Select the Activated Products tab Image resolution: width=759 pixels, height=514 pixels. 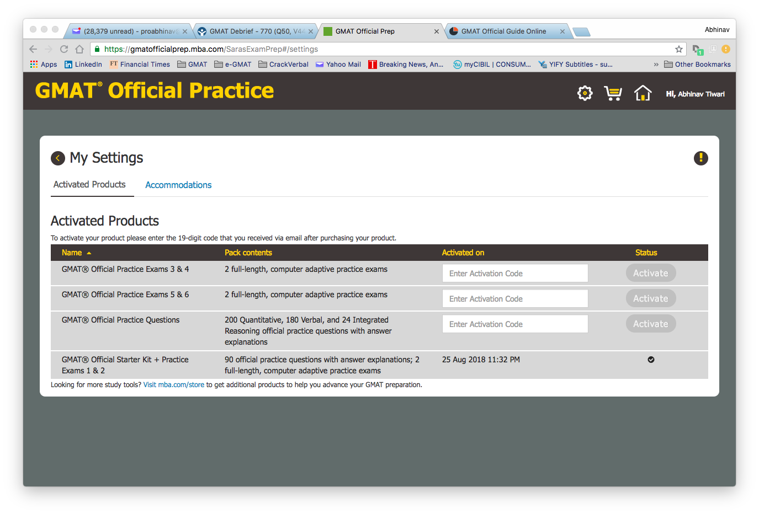89,185
